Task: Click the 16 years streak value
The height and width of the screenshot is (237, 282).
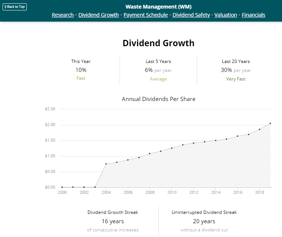Action: click(113, 221)
